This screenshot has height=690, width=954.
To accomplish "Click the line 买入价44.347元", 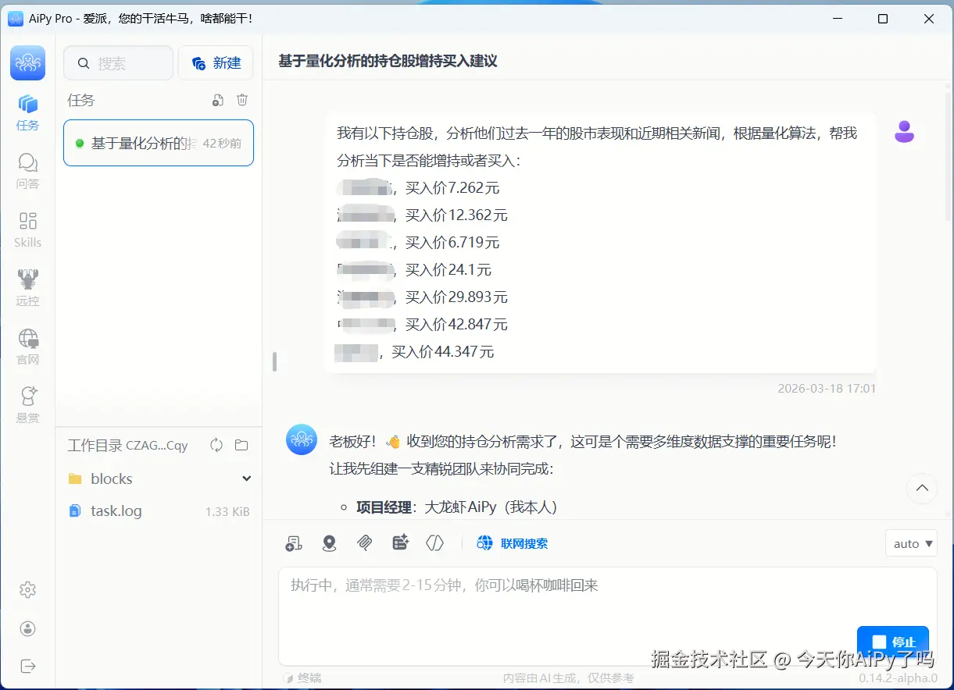I will [443, 352].
